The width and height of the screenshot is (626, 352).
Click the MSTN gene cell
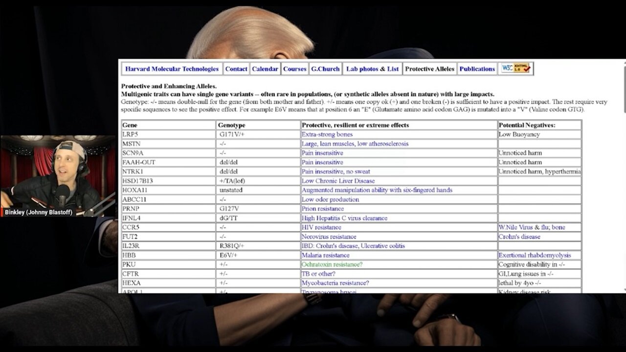169,144
